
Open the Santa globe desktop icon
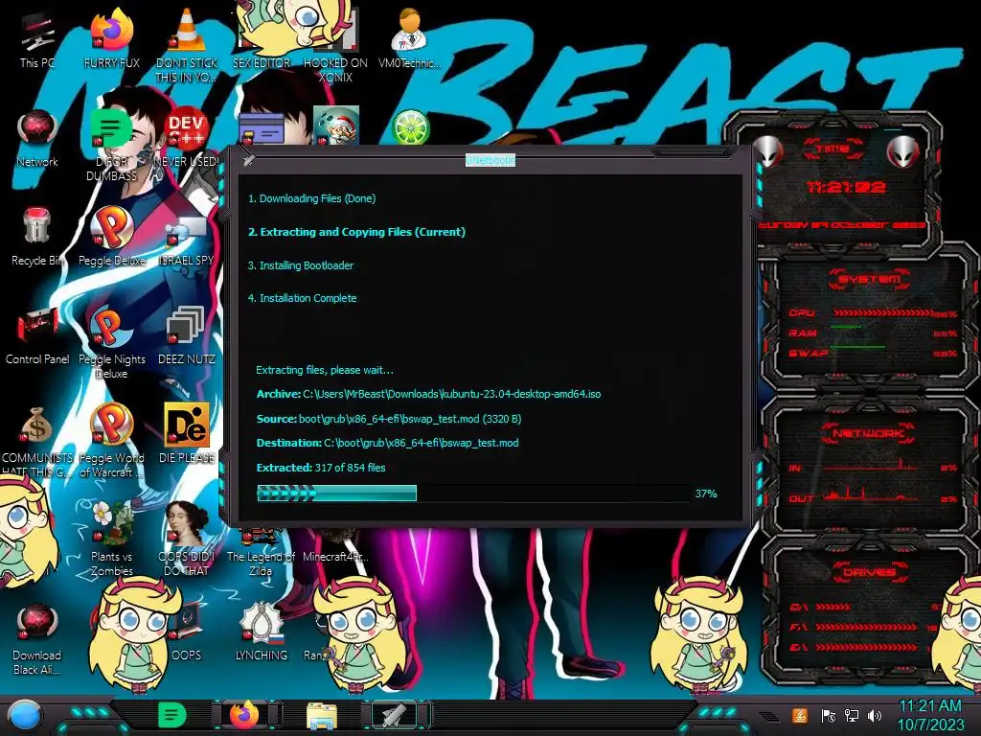(x=336, y=126)
